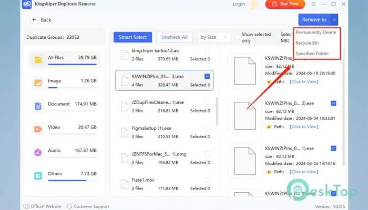
Task: Open the by Size sort dropdown
Action: pos(214,37)
